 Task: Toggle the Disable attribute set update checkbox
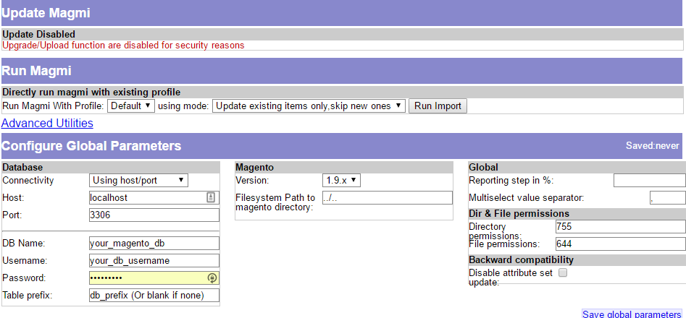563,273
